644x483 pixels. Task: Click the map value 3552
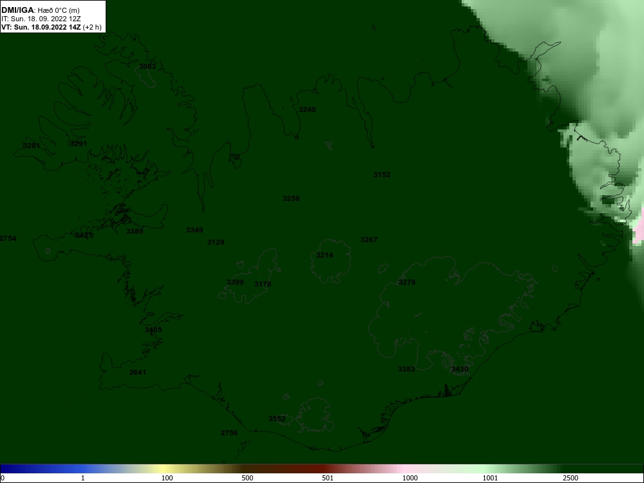tap(277, 419)
